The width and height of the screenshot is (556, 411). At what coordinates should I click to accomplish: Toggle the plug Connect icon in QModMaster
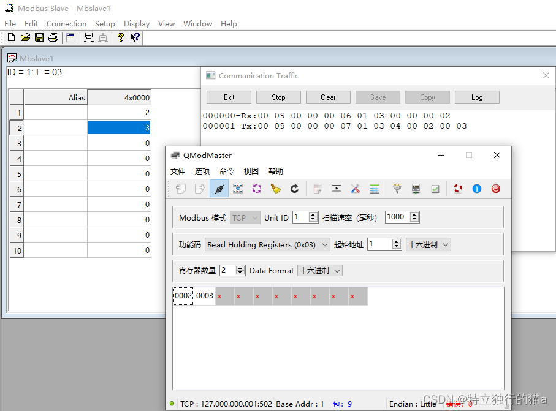coord(219,189)
